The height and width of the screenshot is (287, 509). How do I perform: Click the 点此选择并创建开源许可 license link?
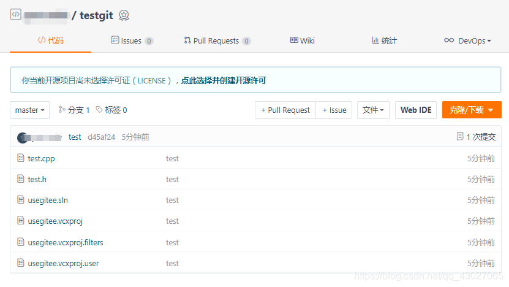(x=224, y=80)
